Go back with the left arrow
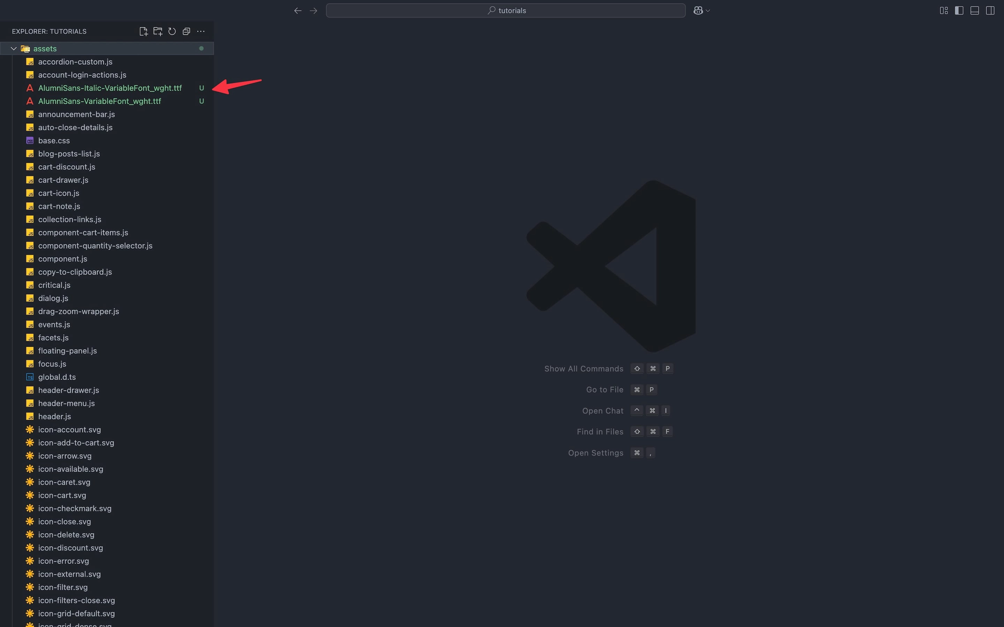The height and width of the screenshot is (627, 1004). tap(297, 11)
